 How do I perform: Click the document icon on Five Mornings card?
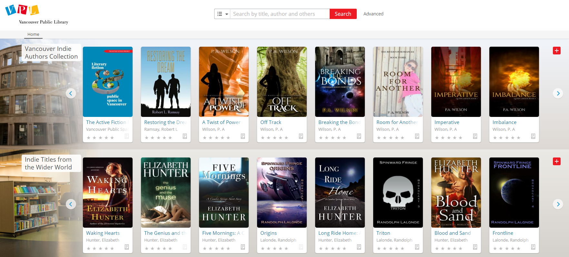point(243,247)
